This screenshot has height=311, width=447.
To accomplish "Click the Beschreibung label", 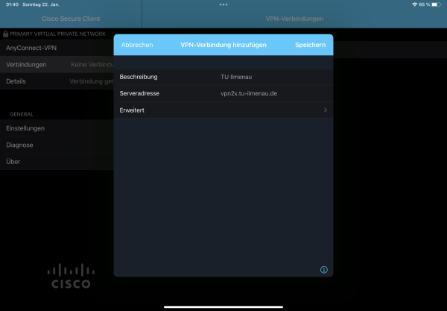I will (139, 77).
